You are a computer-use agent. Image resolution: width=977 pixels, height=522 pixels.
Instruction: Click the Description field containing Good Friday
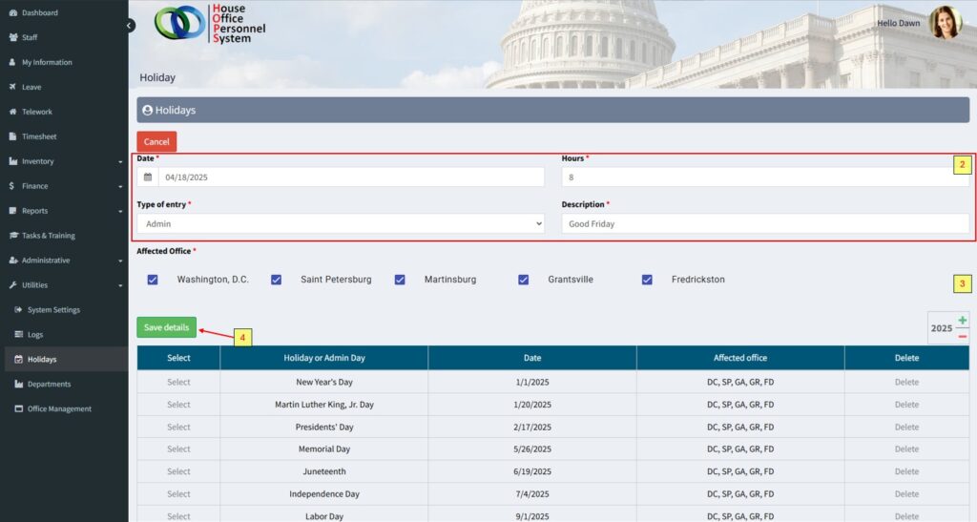765,223
